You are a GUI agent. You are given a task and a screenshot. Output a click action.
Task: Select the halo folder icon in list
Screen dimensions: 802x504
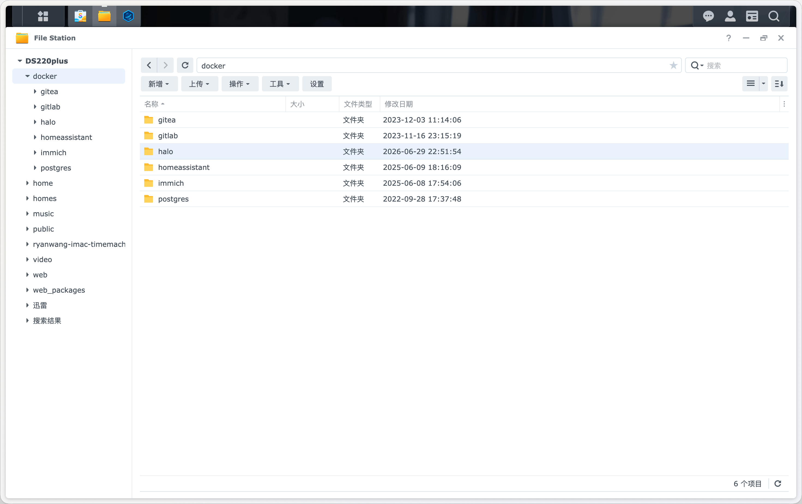(x=149, y=152)
